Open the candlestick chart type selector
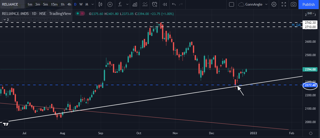The height and width of the screenshot is (138, 320). [x=100, y=5]
